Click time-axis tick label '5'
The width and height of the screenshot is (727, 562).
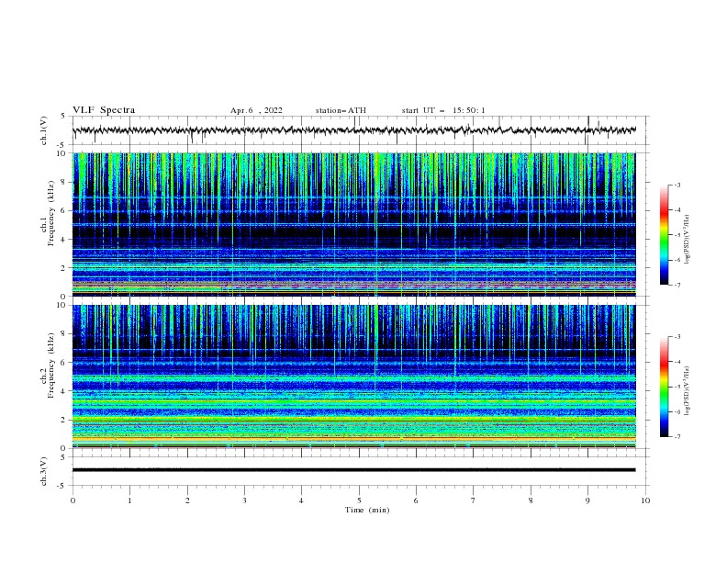click(359, 500)
